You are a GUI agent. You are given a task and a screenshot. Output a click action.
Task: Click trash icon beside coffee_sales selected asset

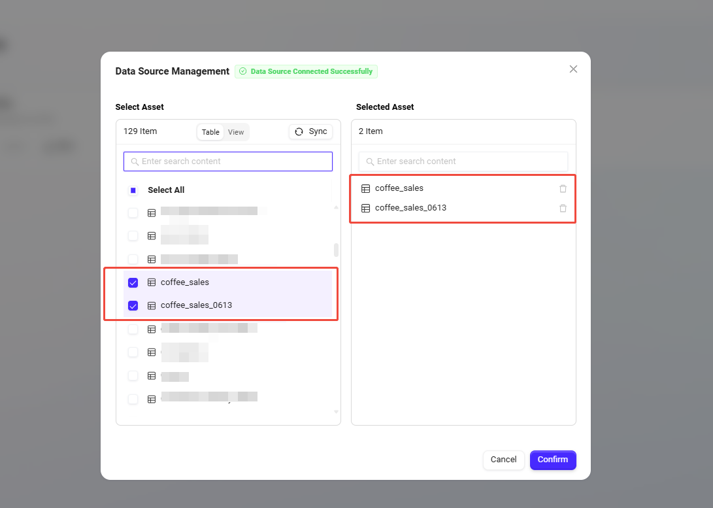click(563, 189)
